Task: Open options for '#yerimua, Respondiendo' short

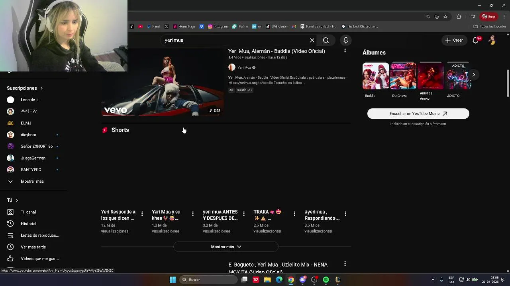Action: click(x=345, y=214)
